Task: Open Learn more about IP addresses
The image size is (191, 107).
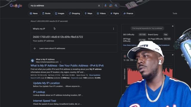Action: point(52,48)
